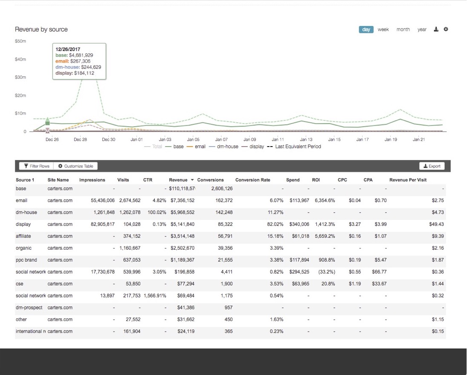Toggle the dm-house series in legend
The width and height of the screenshot is (467, 375).
click(223, 147)
